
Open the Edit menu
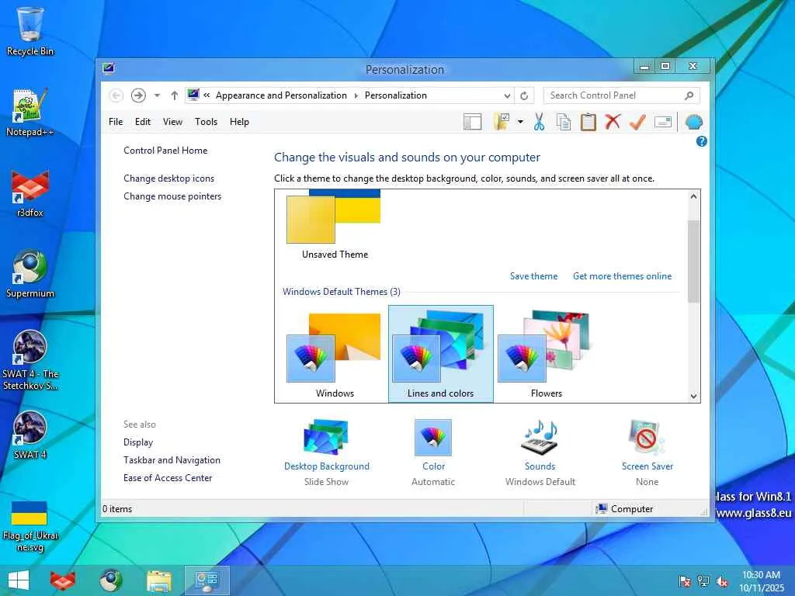(x=143, y=122)
